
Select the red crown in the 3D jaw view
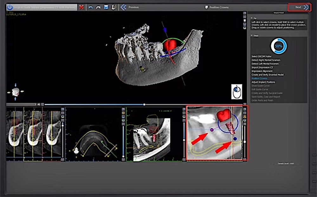coord(170,45)
